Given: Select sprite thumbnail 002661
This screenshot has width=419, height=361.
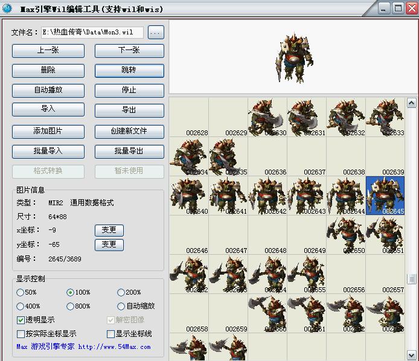Looking at the screenshot, I should 307,313.
